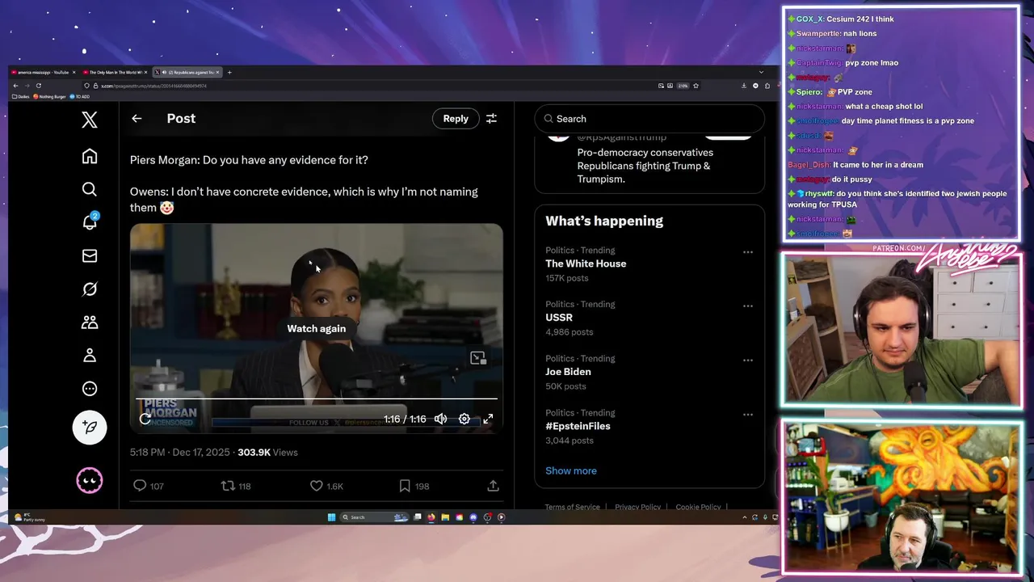1034x582 pixels.
Task: Open the Communities people icon
Action: tap(90, 322)
